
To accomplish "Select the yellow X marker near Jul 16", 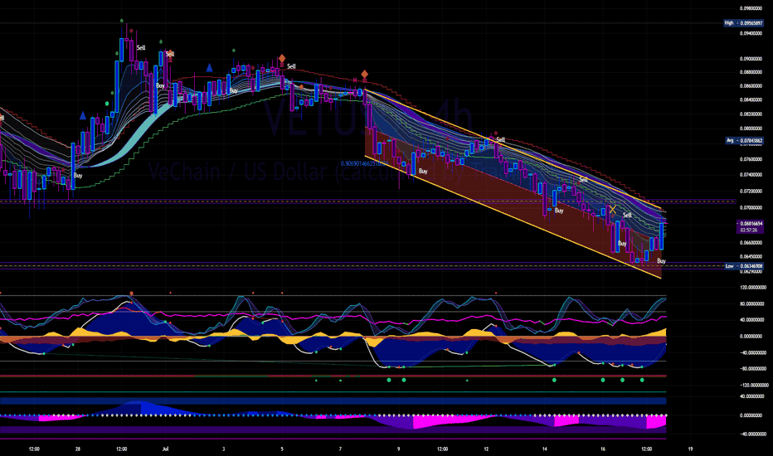I will pyautogui.click(x=612, y=210).
